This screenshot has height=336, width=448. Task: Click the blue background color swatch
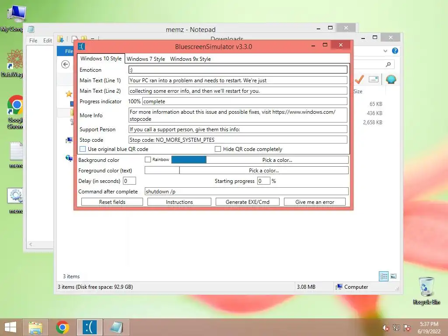click(x=189, y=160)
